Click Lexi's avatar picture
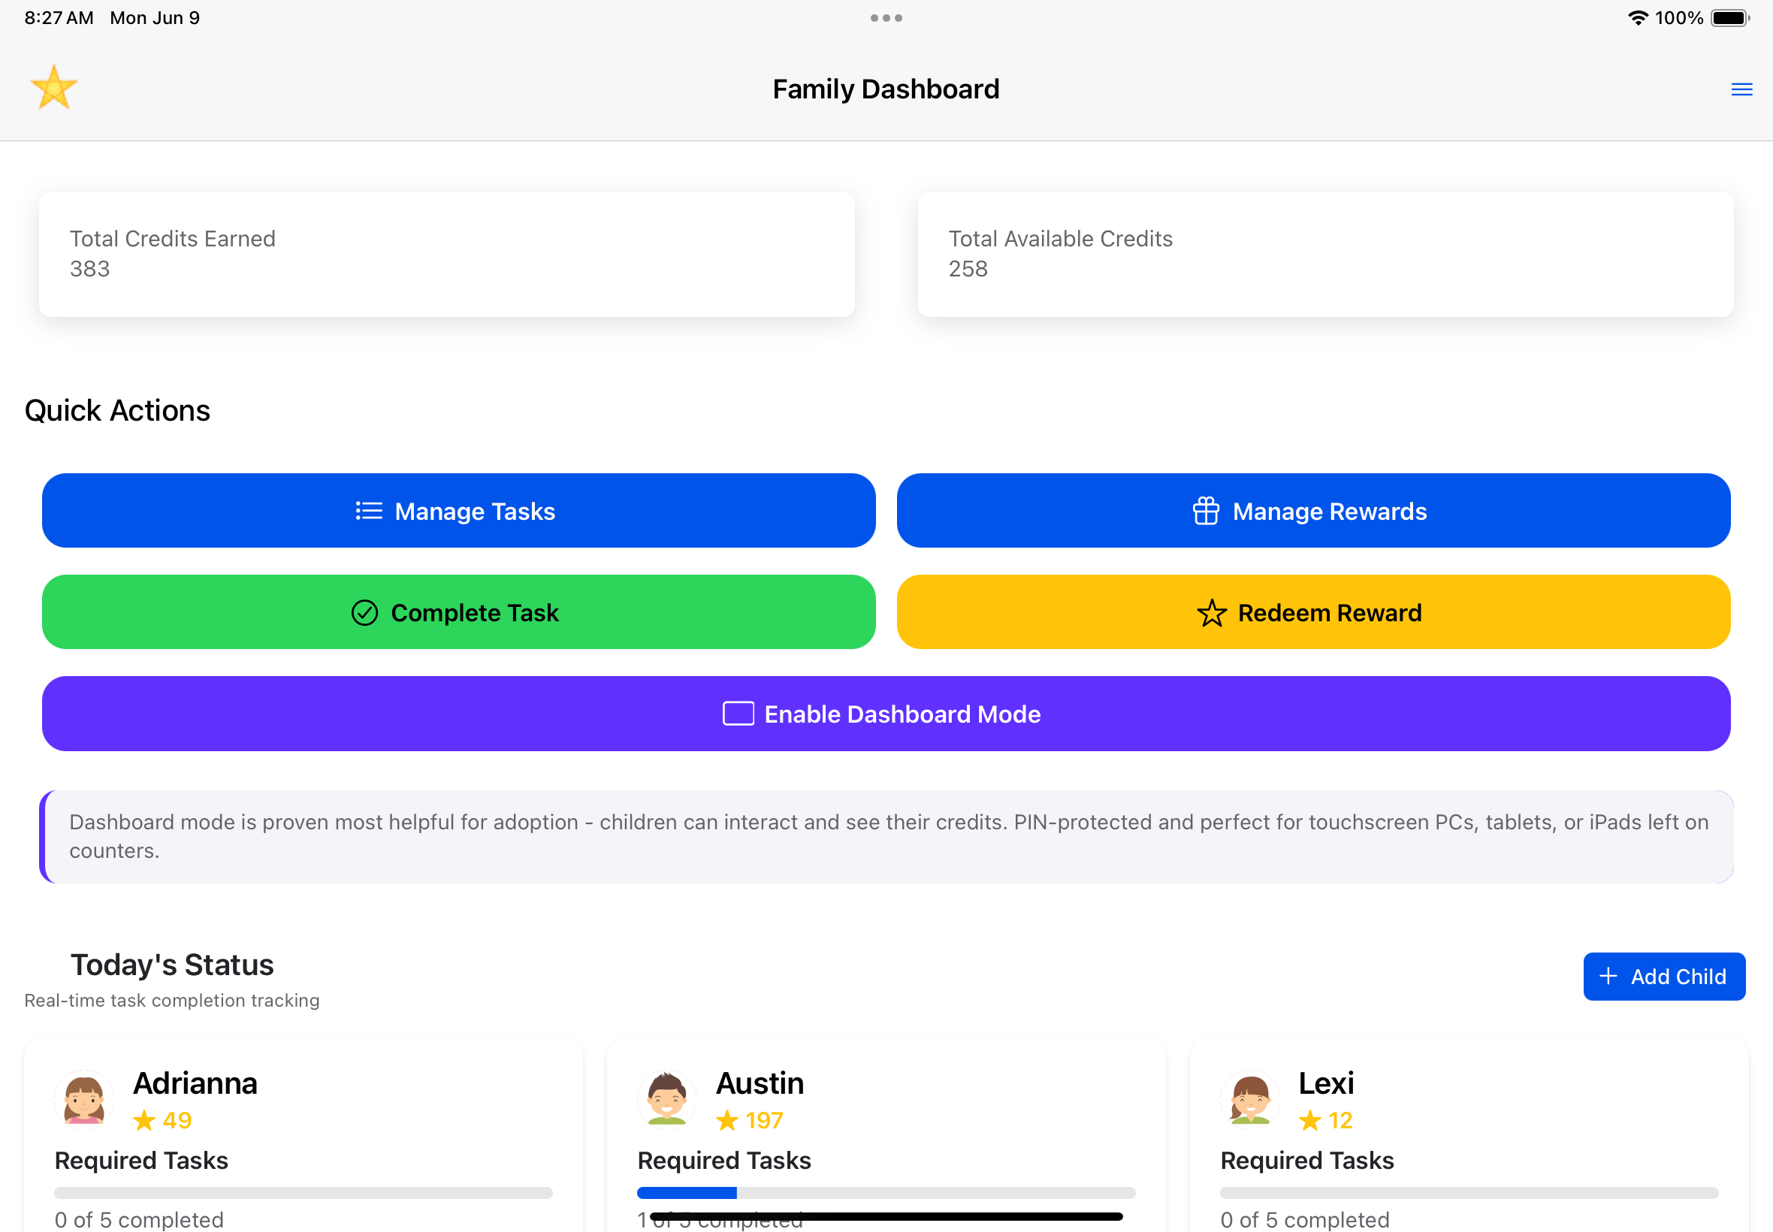This screenshot has width=1773, height=1232. (x=1249, y=1099)
